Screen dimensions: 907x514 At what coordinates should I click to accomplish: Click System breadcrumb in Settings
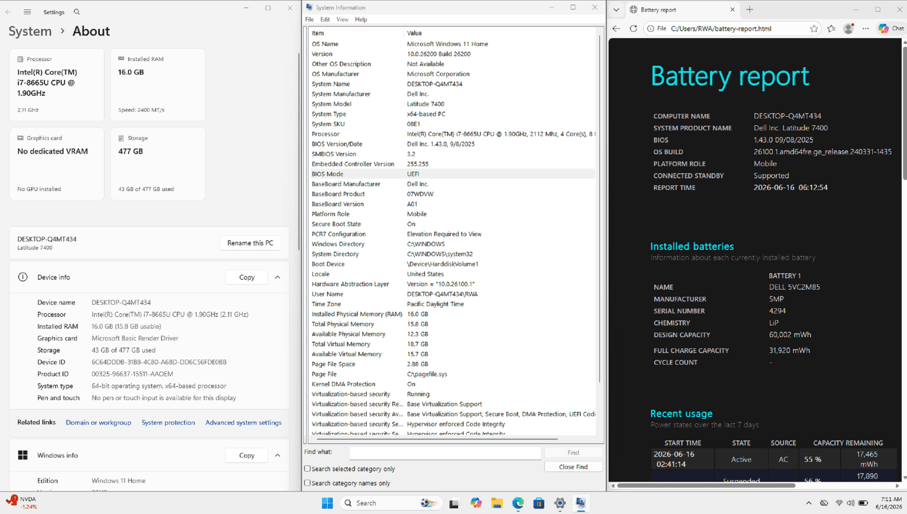click(x=30, y=31)
